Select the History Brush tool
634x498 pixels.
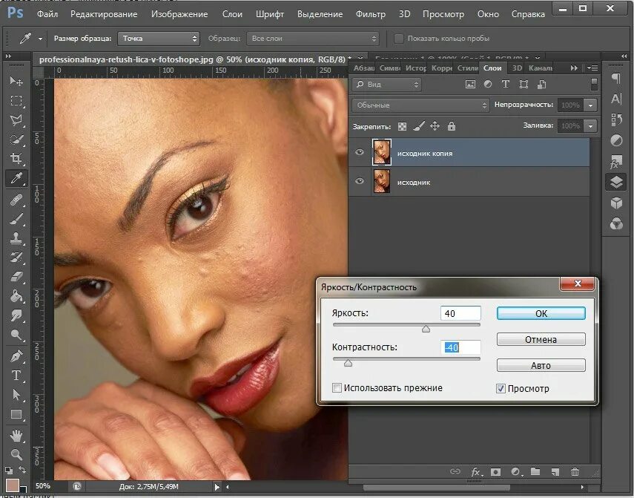pos(16,258)
